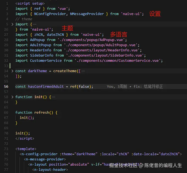The width and height of the screenshot is (187, 173).
Task: Click the git blame note 'fix: 结尾符修正'
Action: [148, 87]
